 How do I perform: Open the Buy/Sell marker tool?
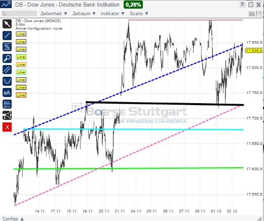[7, 104]
